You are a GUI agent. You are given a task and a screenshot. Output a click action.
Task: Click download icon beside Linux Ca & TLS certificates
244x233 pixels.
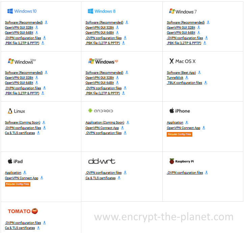tap(38, 133)
